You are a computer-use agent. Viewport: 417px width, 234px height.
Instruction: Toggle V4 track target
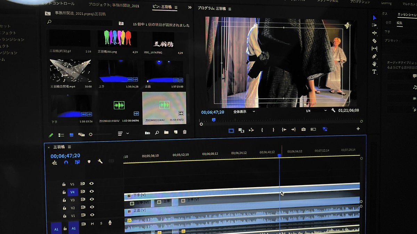(x=73, y=192)
